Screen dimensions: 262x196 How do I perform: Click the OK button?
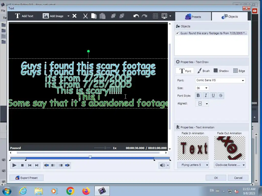216,178
